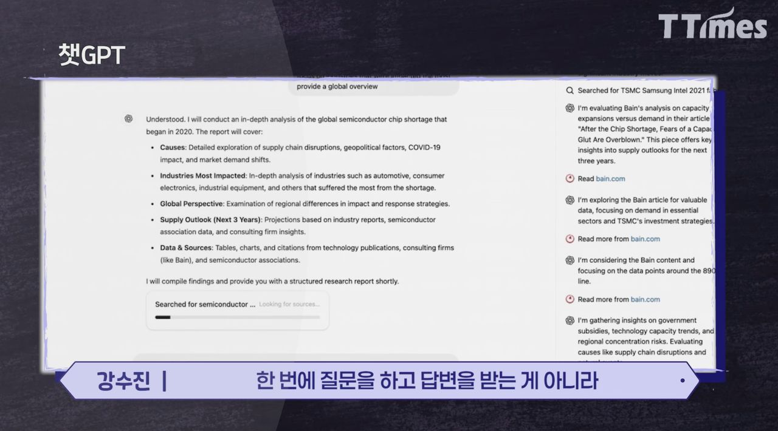This screenshot has height=431, width=778.
Task: Click the "Data & Sources" bullet heading
Action: [186, 248]
